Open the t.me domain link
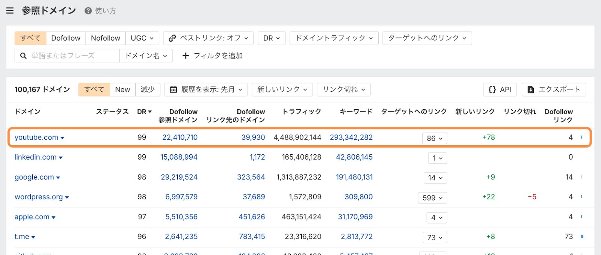This screenshot has height=255, width=601. (x=22, y=237)
